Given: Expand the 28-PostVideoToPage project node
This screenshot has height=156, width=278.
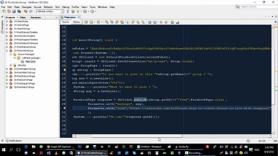Looking at the screenshot, I should [7, 87].
